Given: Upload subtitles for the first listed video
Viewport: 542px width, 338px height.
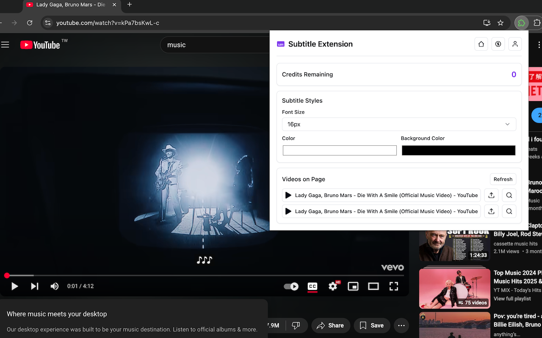Looking at the screenshot, I should [x=491, y=195].
